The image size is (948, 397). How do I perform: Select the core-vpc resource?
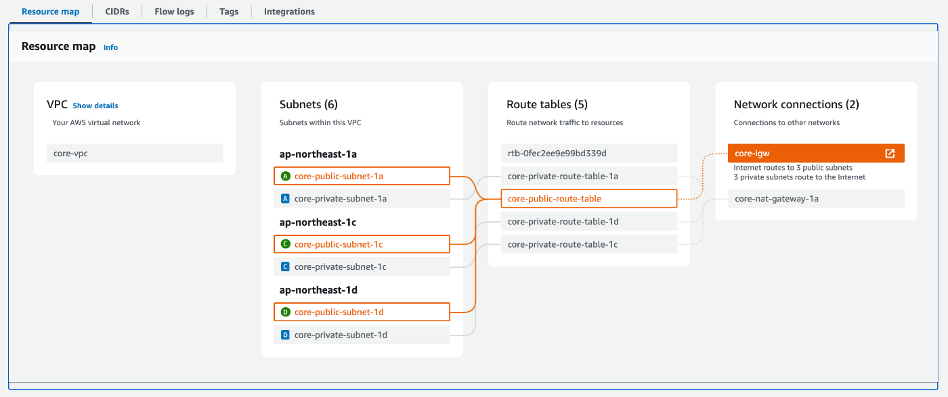point(135,154)
